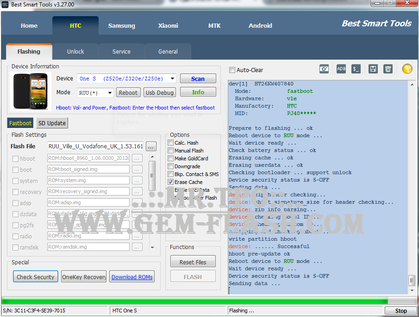Enable the Downgrade option

(170, 166)
